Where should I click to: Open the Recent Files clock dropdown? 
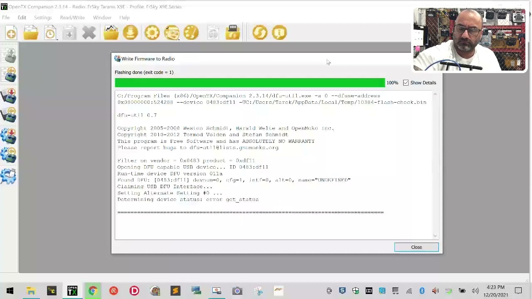pos(50,33)
